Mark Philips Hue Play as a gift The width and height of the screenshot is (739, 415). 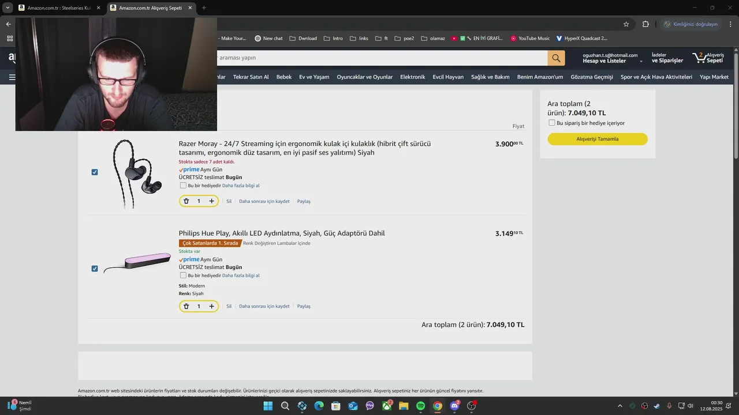click(183, 276)
